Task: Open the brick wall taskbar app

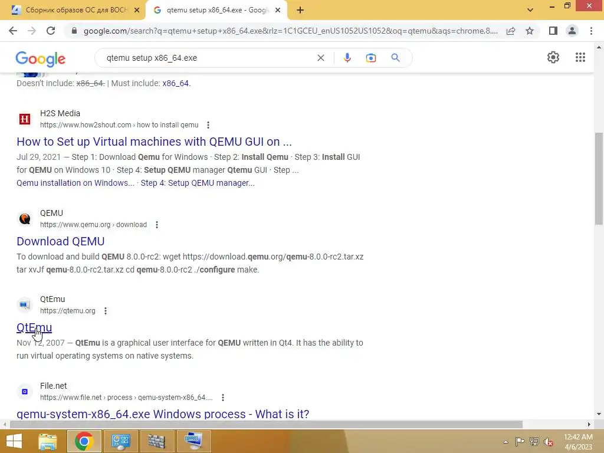Action: (156, 441)
